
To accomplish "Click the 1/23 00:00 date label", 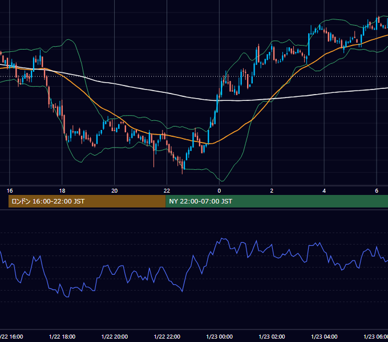I will point(220,336).
